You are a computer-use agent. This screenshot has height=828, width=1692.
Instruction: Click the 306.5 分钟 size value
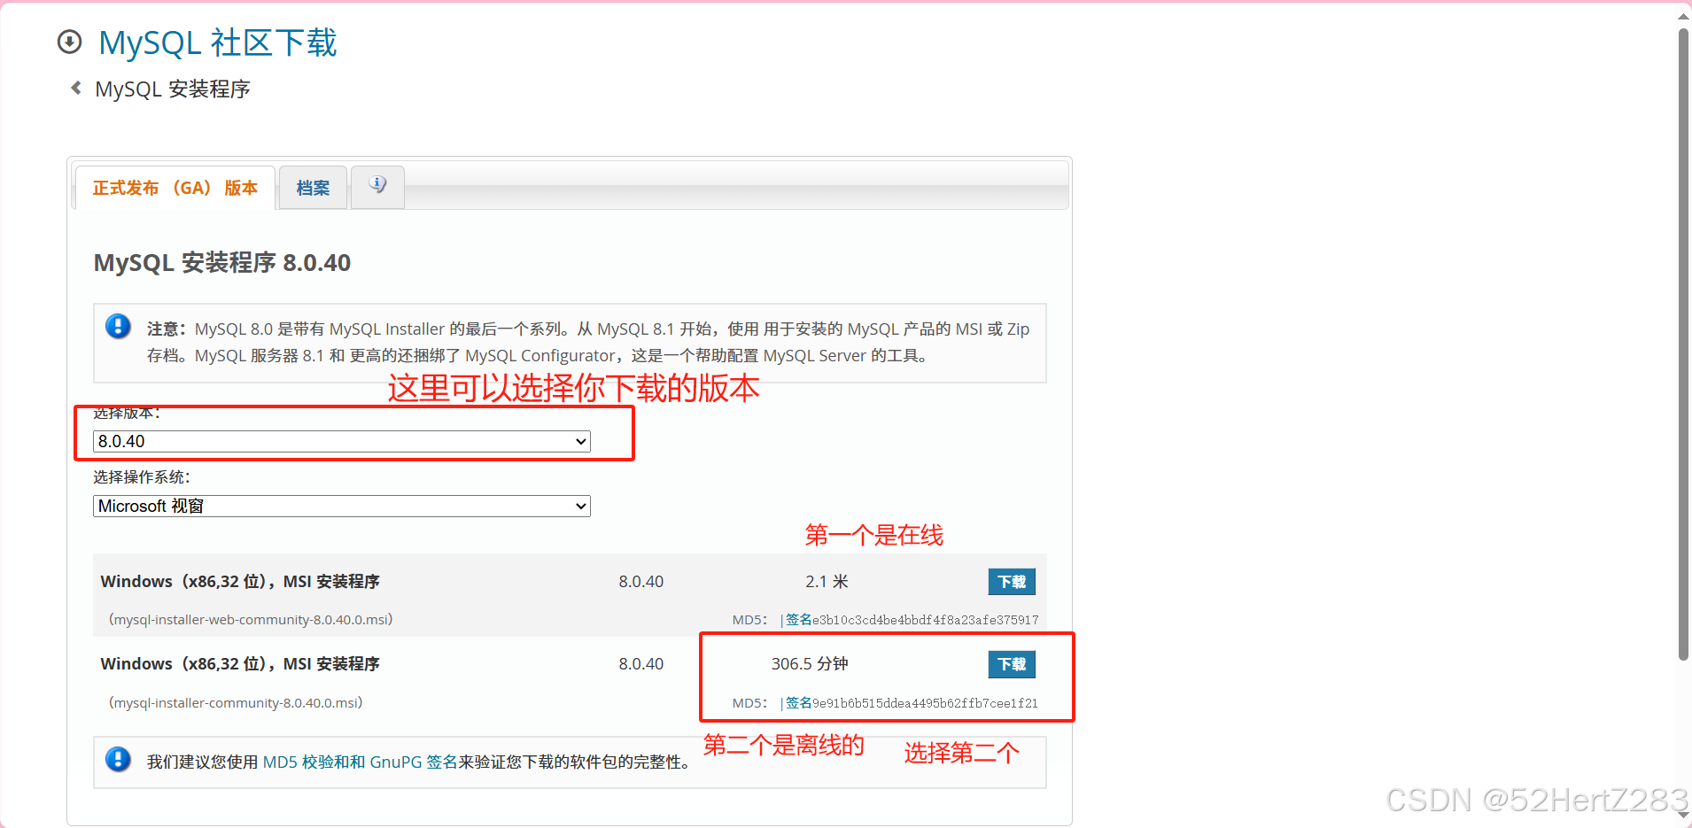810,664
